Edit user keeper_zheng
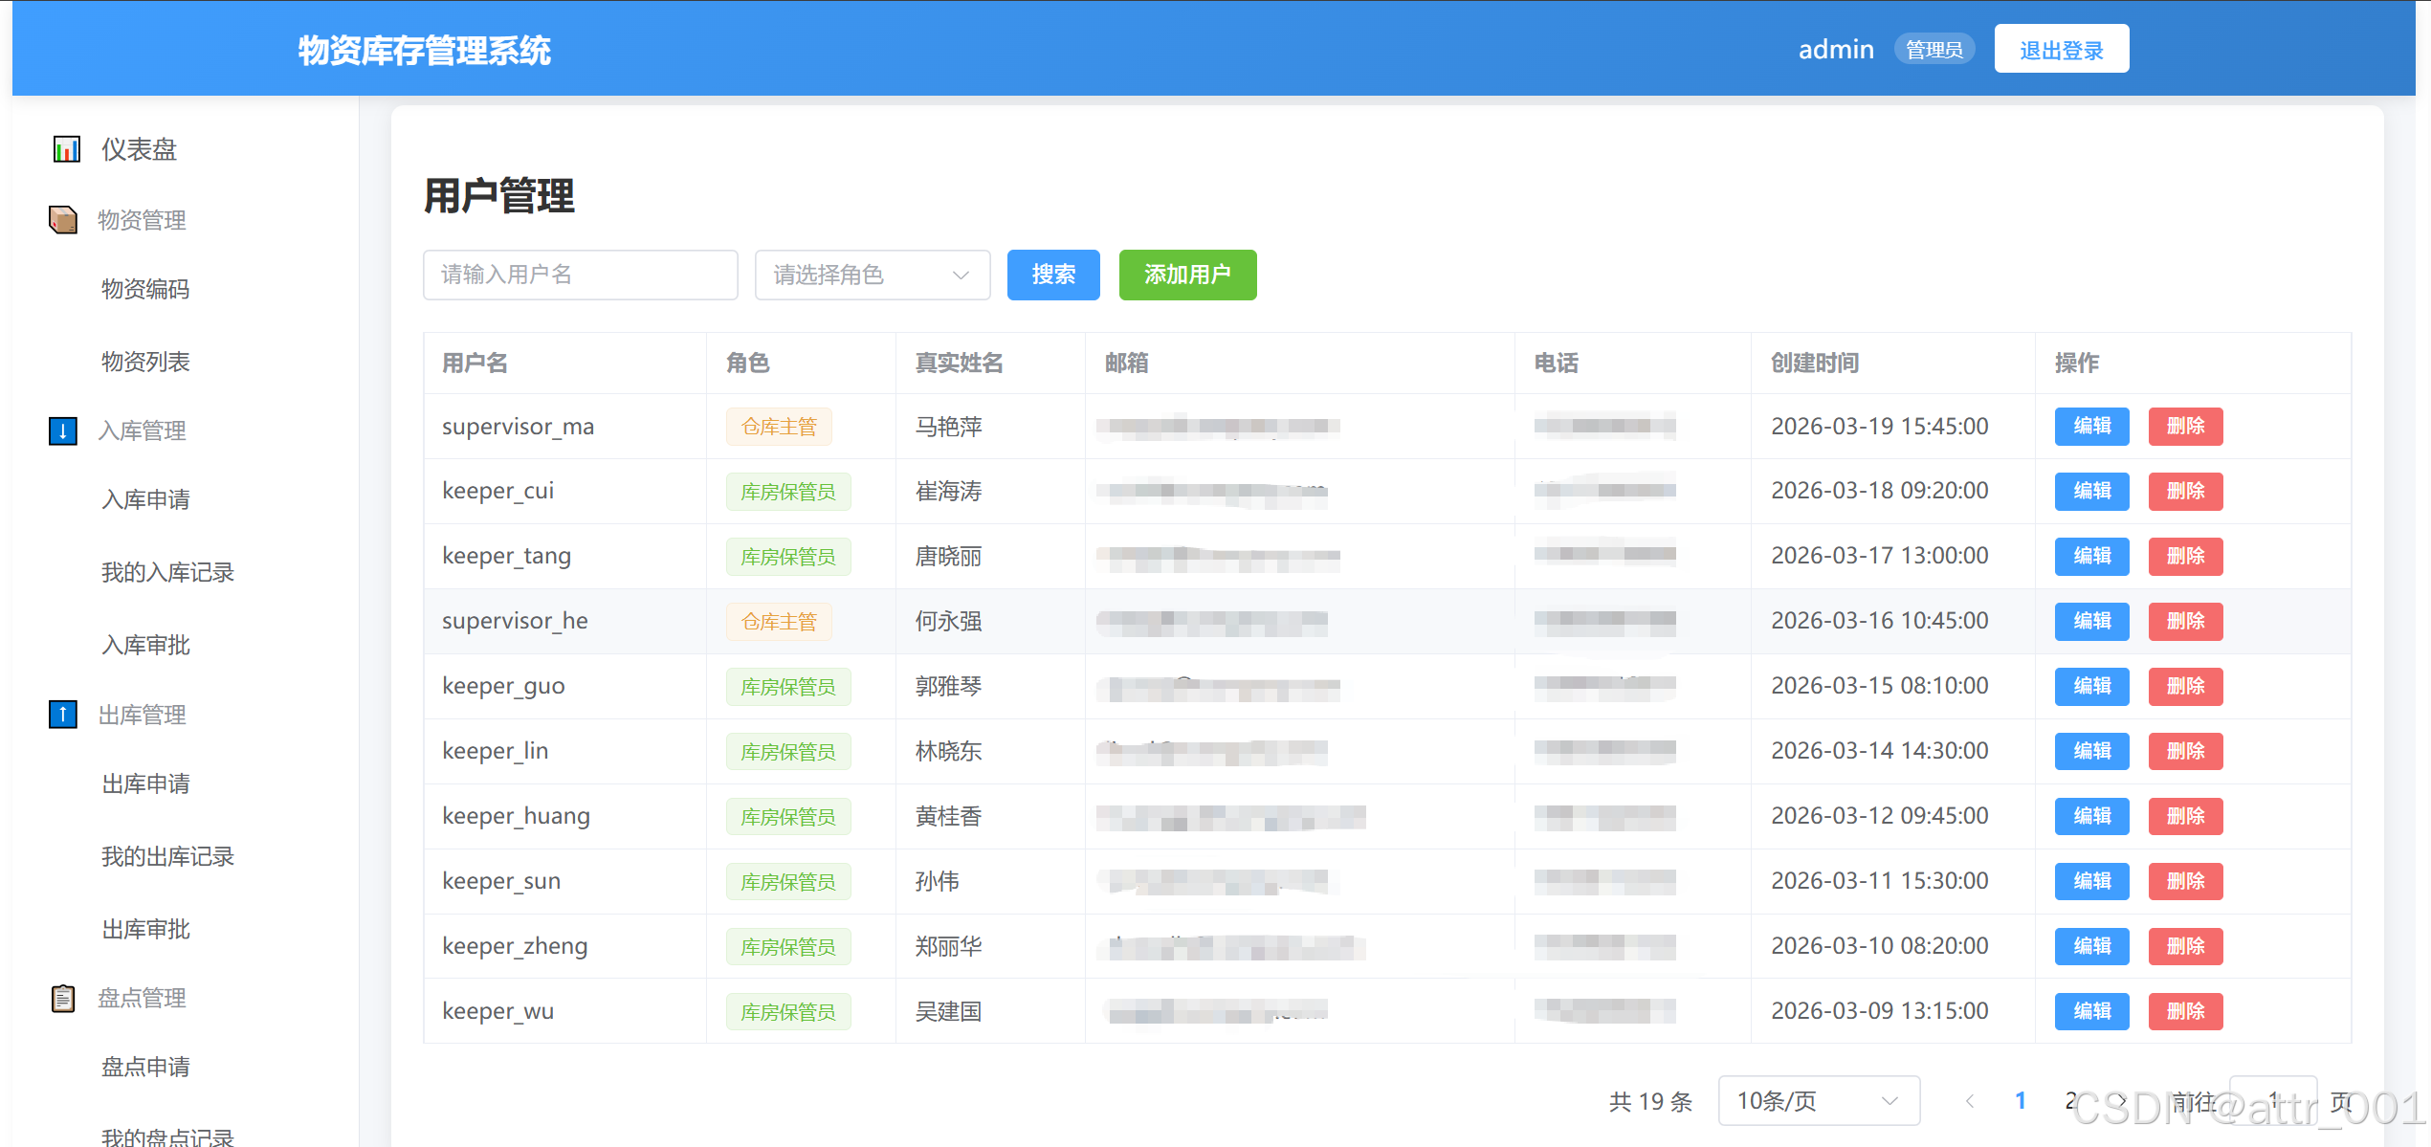 coord(2091,947)
